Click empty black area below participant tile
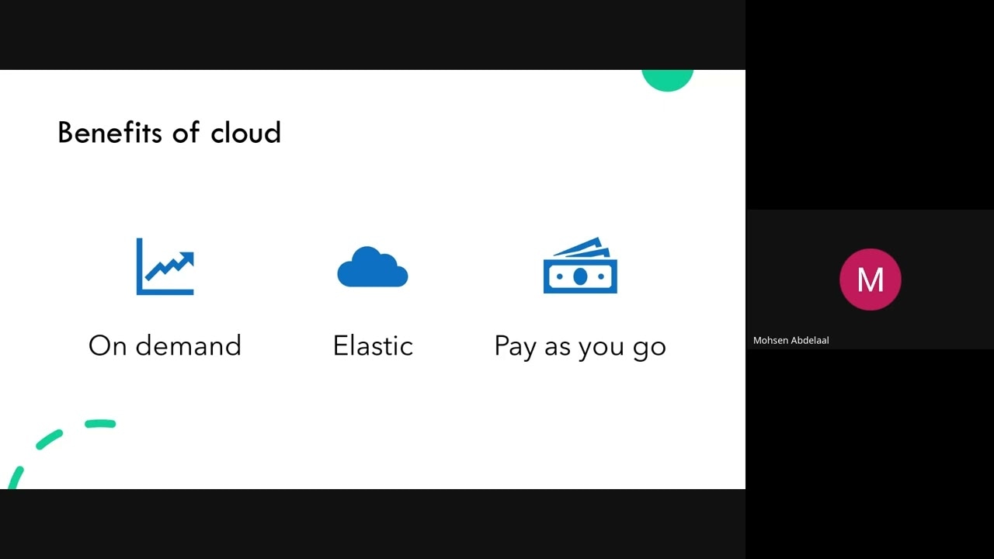This screenshot has height=559, width=994. coord(870,454)
